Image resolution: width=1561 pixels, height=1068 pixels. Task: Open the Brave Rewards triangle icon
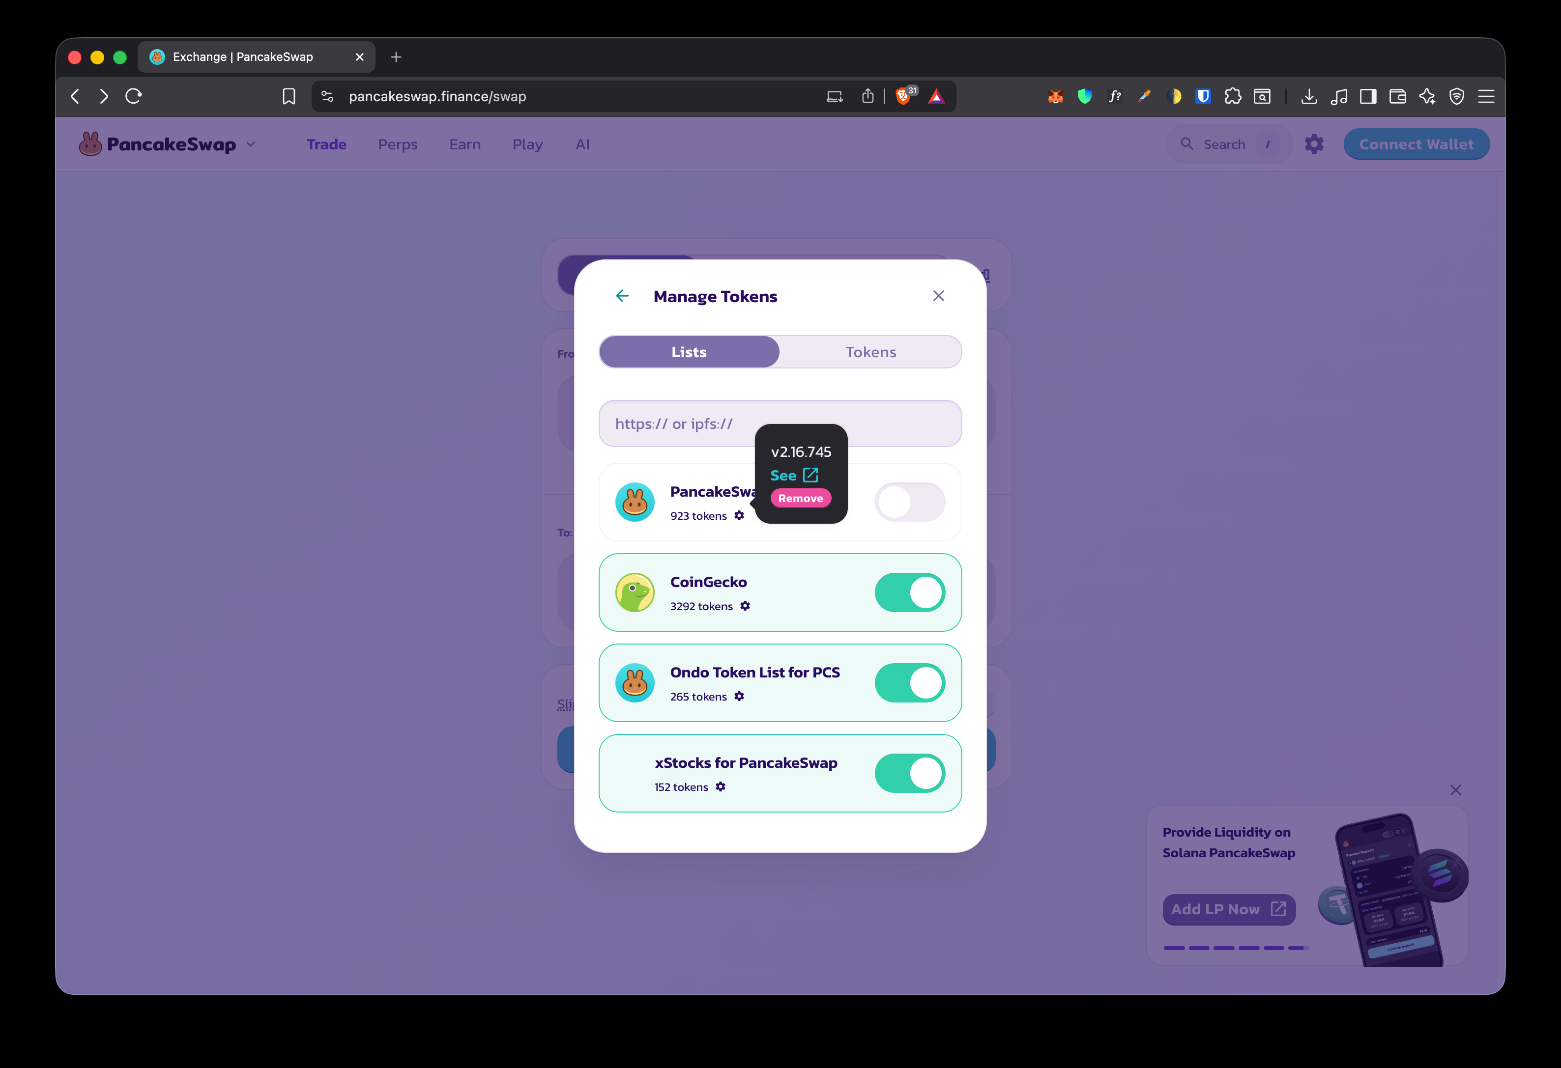(x=936, y=97)
